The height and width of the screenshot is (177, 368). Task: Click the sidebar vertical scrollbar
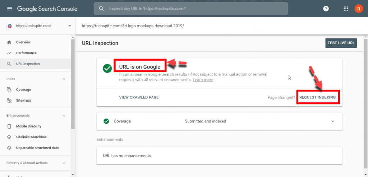coord(73,84)
